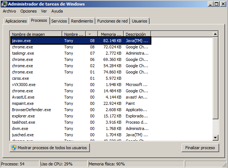
Task: Open the Ver menu
Action: [44, 11]
